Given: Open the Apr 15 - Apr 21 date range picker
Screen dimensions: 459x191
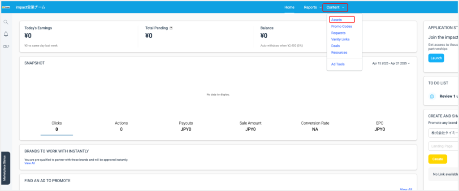Looking at the screenshot, I should (391, 63).
